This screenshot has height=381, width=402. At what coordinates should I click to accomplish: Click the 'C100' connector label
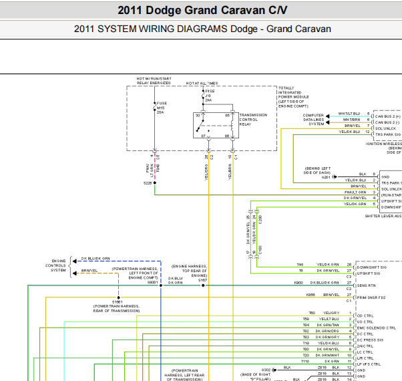[260, 250]
